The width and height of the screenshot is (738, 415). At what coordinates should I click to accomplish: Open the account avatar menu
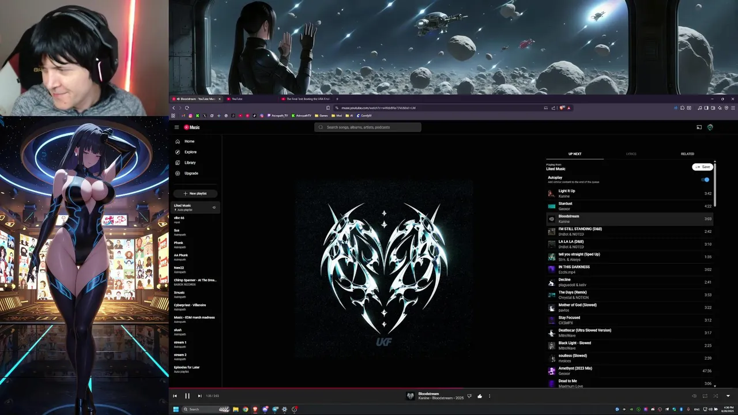coord(710,127)
